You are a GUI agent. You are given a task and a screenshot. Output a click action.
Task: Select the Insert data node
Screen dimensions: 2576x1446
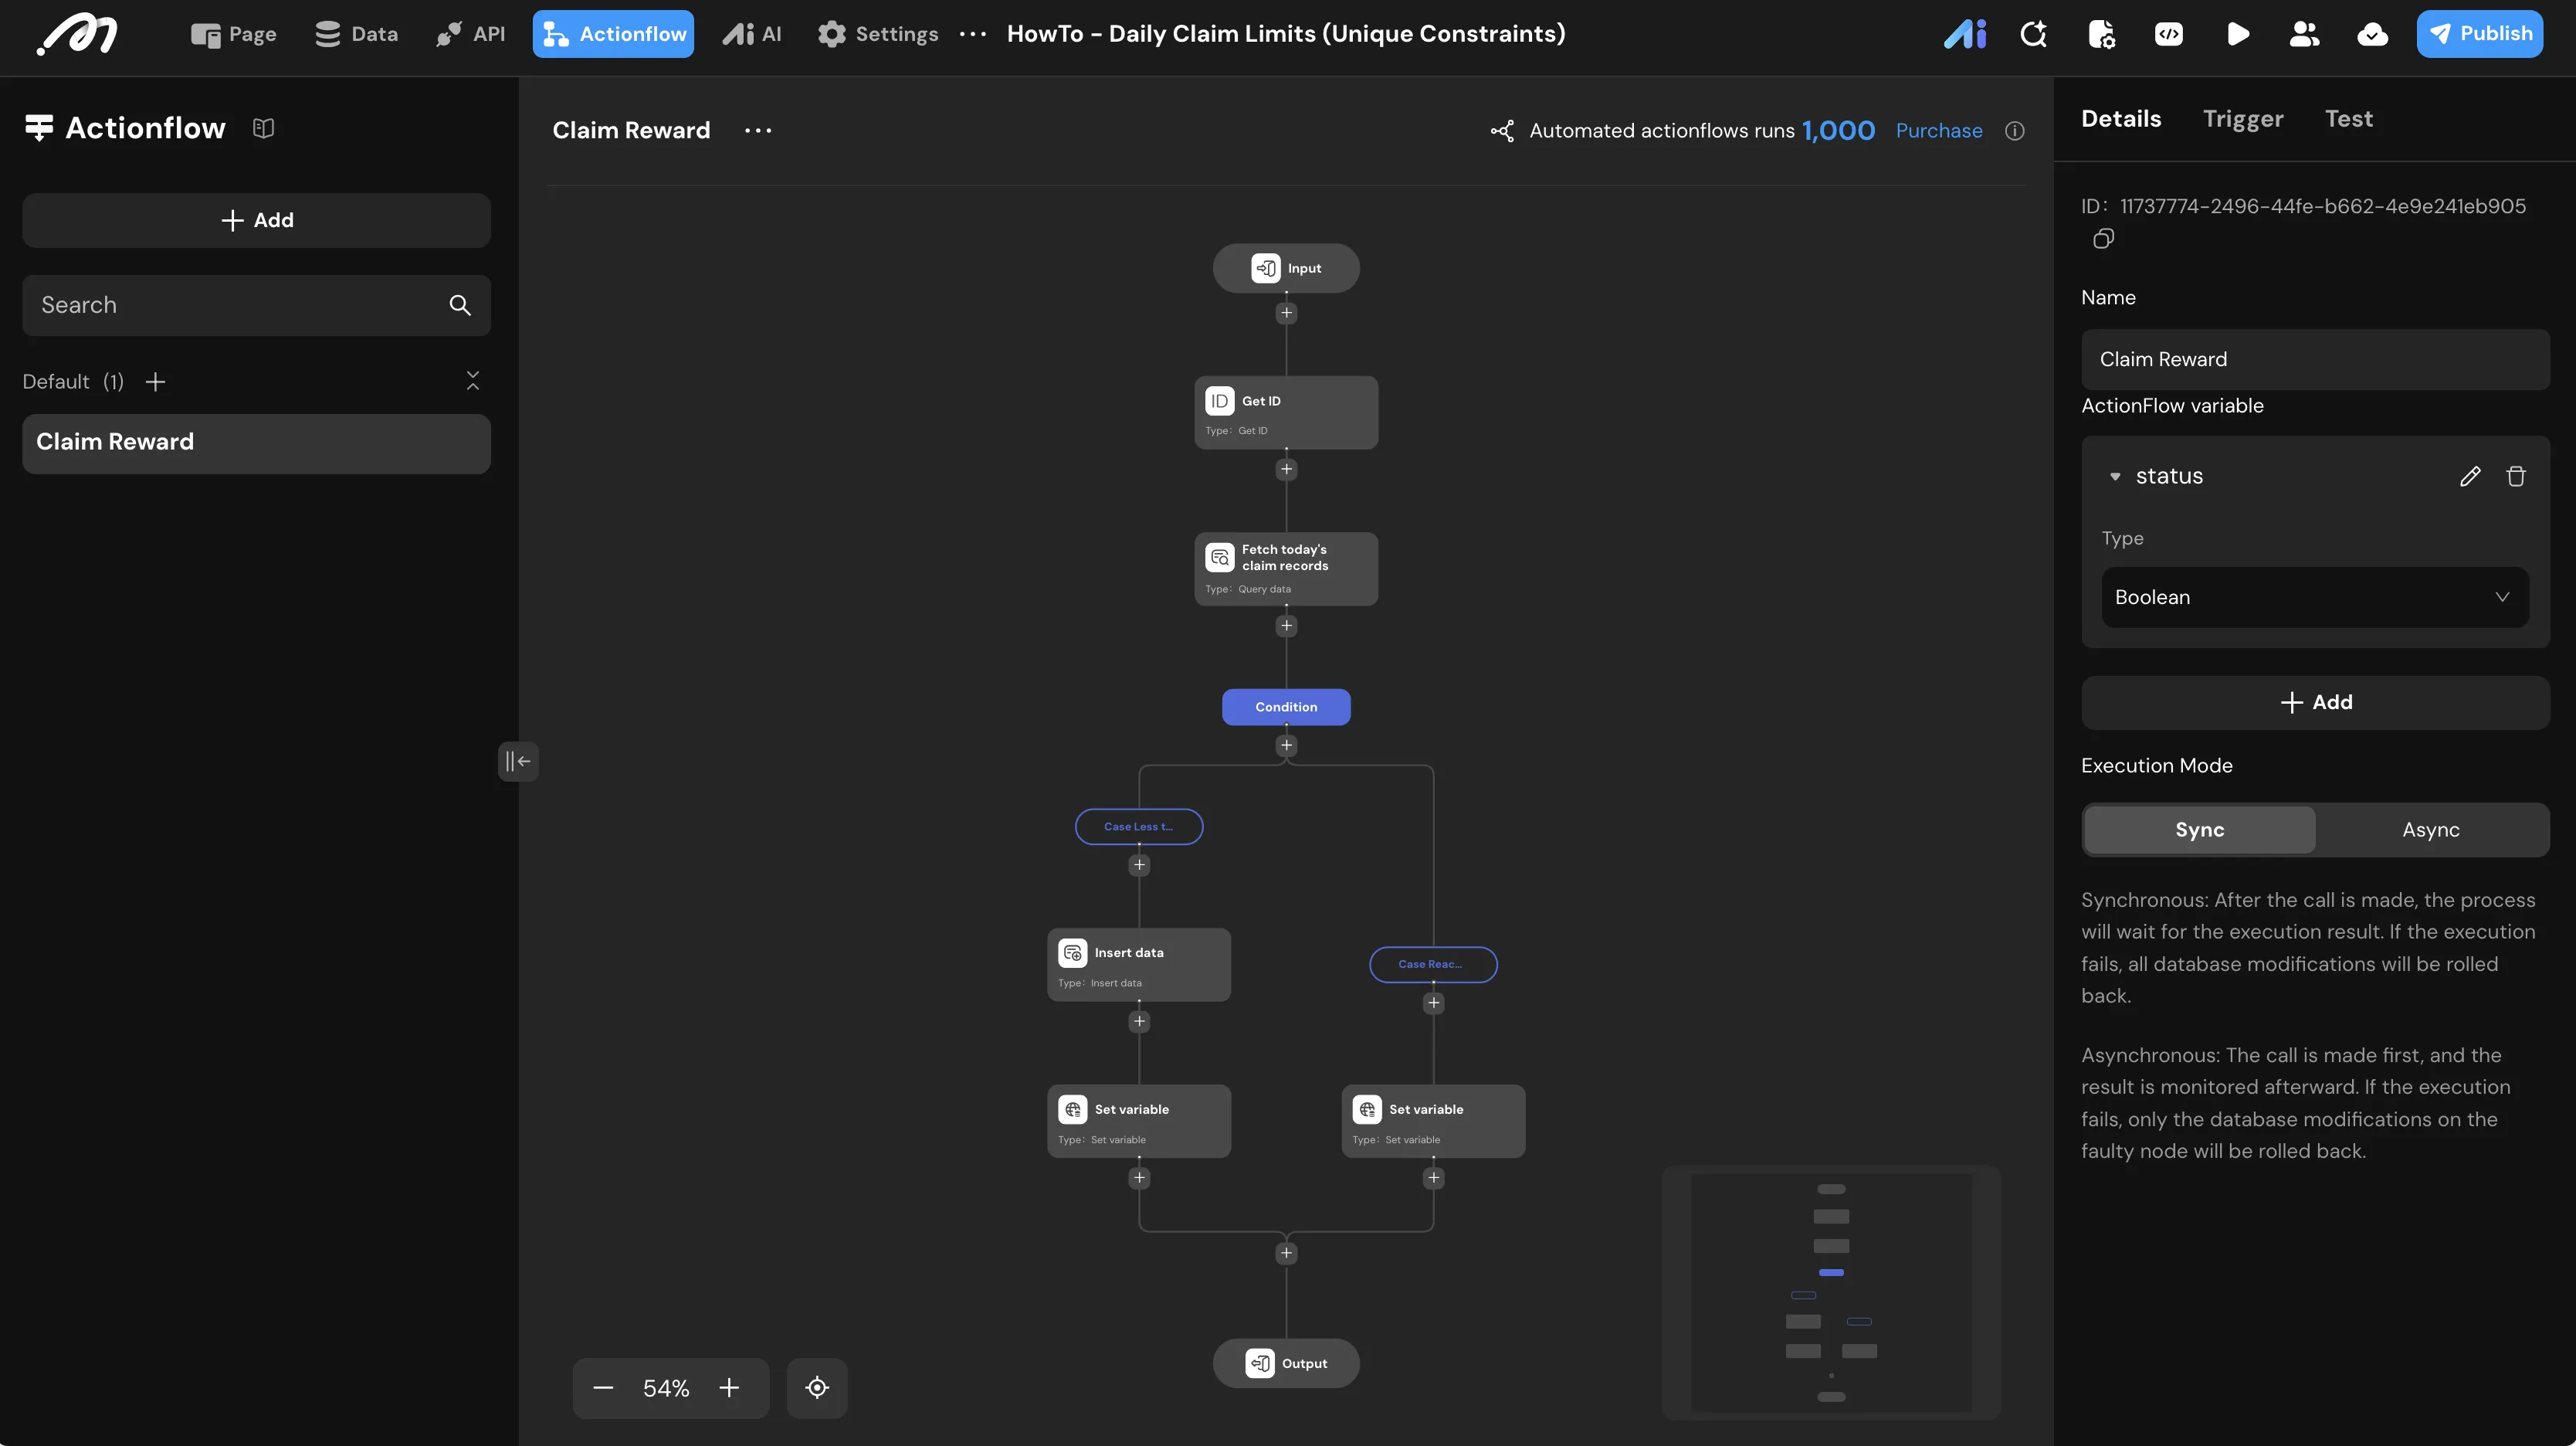click(x=1139, y=965)
